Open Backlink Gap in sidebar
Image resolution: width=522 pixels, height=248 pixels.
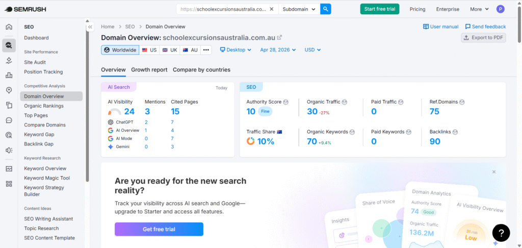coord(39,144)
